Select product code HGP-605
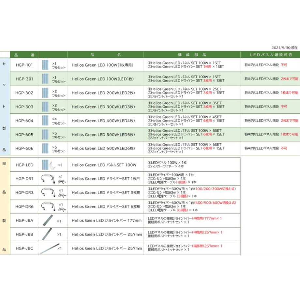The height and width of the screenshot is (300, 300). tap(24, 135)
